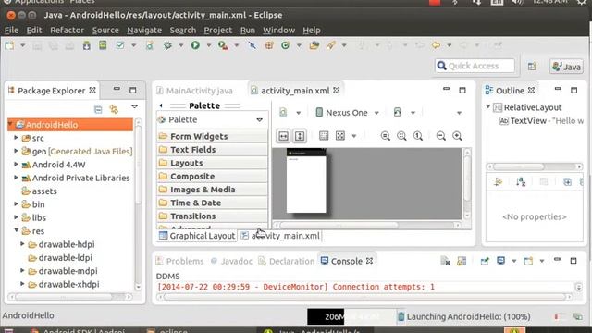Switch to the Java perspective button
The image size is (592, 333).
pyautogui.click(x=566, y=67)
